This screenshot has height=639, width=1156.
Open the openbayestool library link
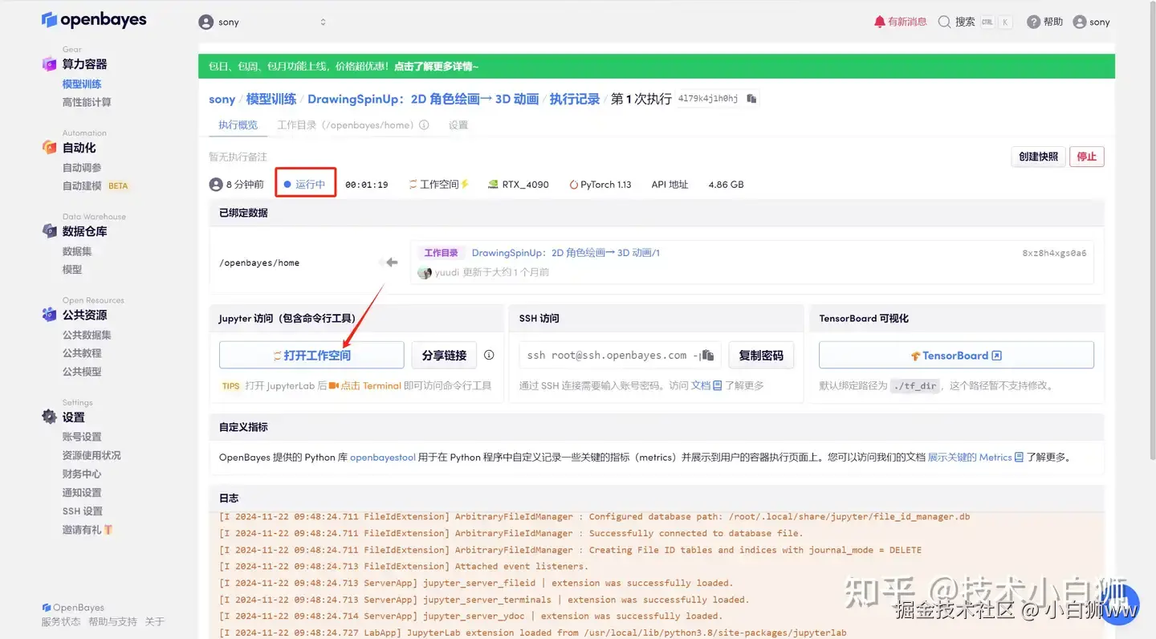pos(383,458)
